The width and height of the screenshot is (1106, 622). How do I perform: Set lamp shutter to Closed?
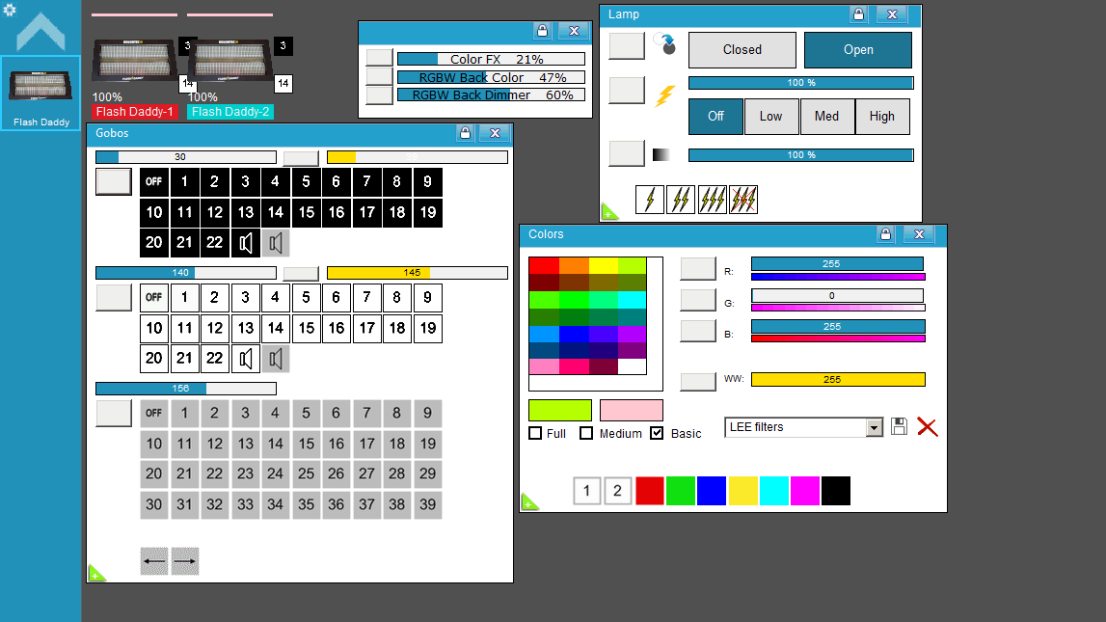tap(742, 50)
